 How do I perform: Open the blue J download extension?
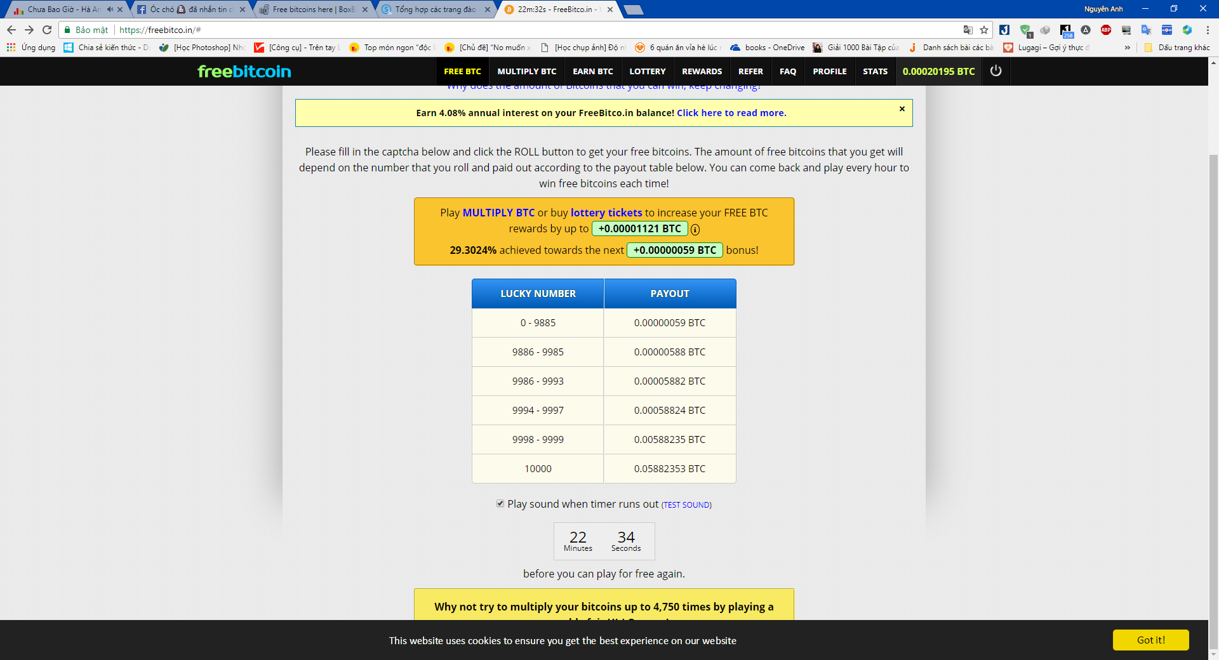pos(1004,30)
